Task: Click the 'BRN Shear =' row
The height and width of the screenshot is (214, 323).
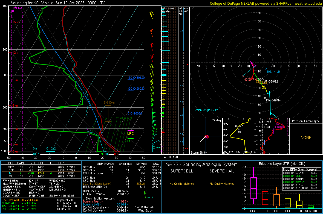Action: (x=106, y=191)
